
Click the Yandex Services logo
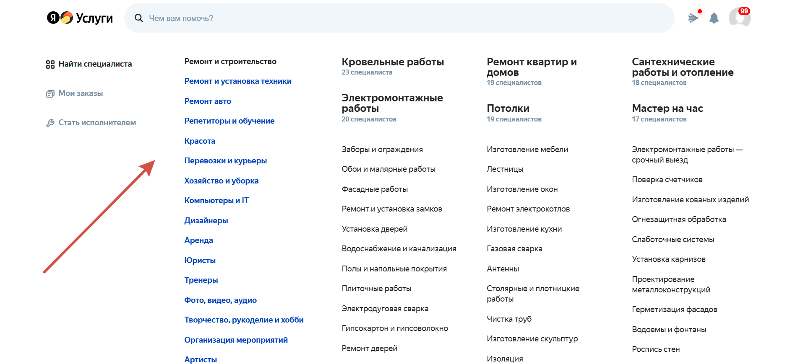(x=80, y=18)
